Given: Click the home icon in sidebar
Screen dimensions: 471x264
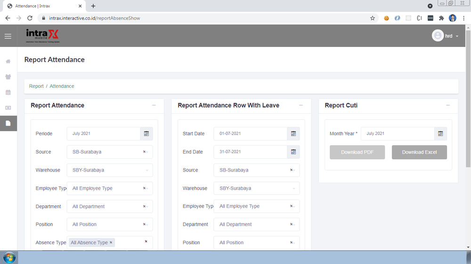Looking at the screenshot, I should point(8,62).
